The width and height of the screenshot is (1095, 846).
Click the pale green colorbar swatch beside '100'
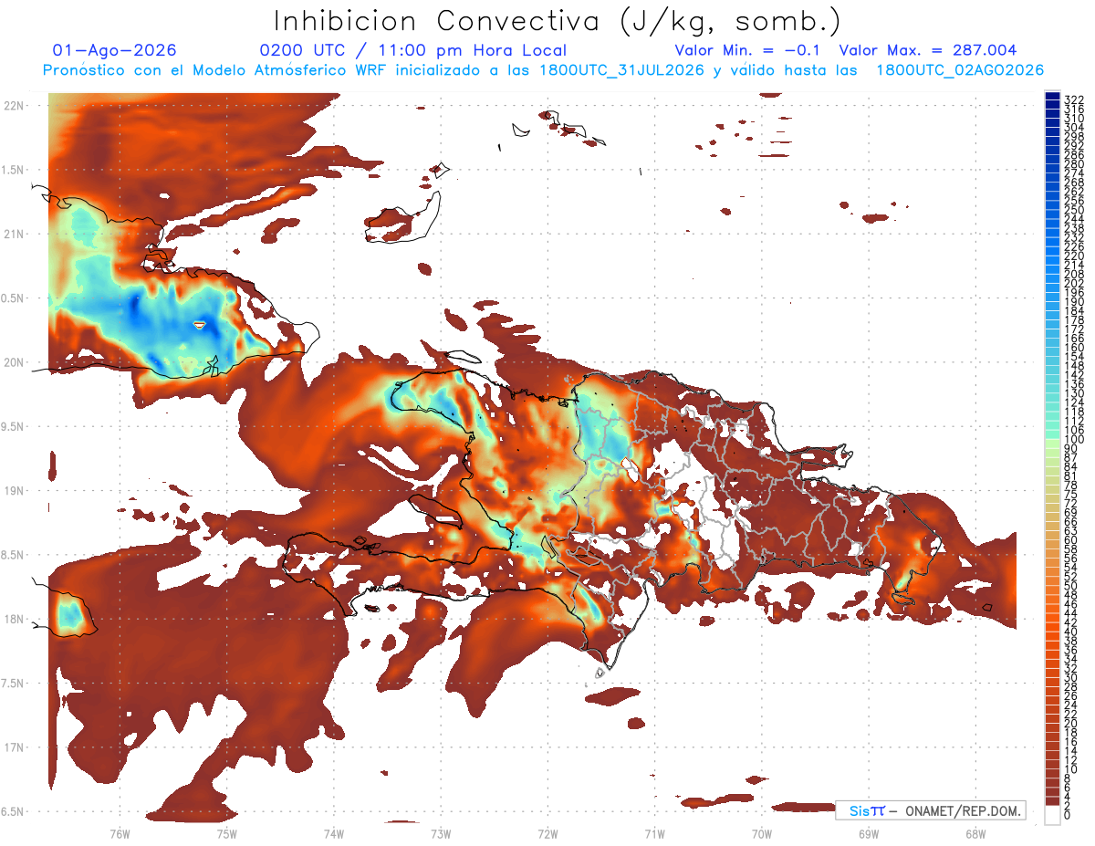pyautogui.click(x=1052, y=444)
